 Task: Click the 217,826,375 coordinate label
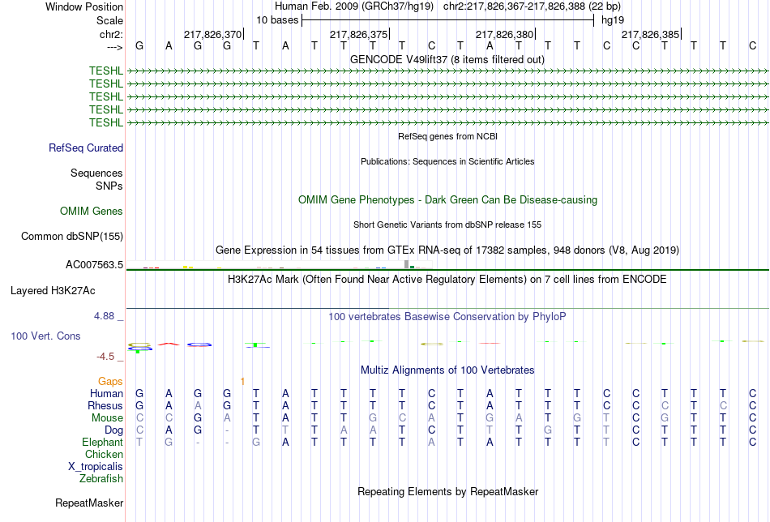pos(358,34)
